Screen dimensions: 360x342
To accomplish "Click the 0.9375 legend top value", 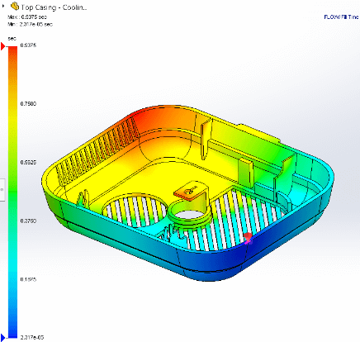I will pyautogui.click(x=28, y=45).
